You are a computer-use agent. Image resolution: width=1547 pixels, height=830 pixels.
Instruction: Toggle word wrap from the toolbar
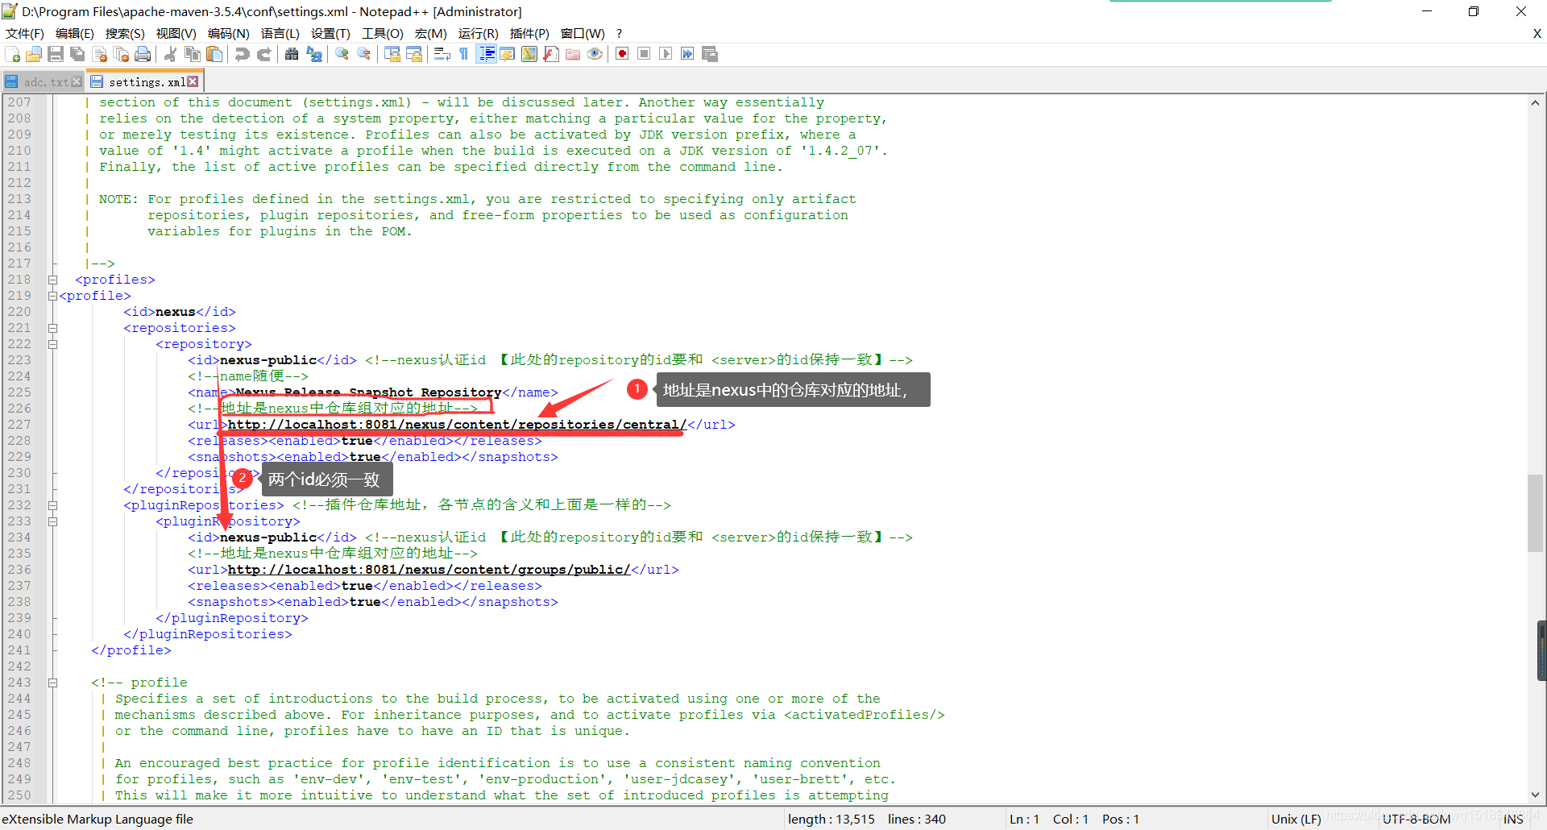[x=442, y=54]
